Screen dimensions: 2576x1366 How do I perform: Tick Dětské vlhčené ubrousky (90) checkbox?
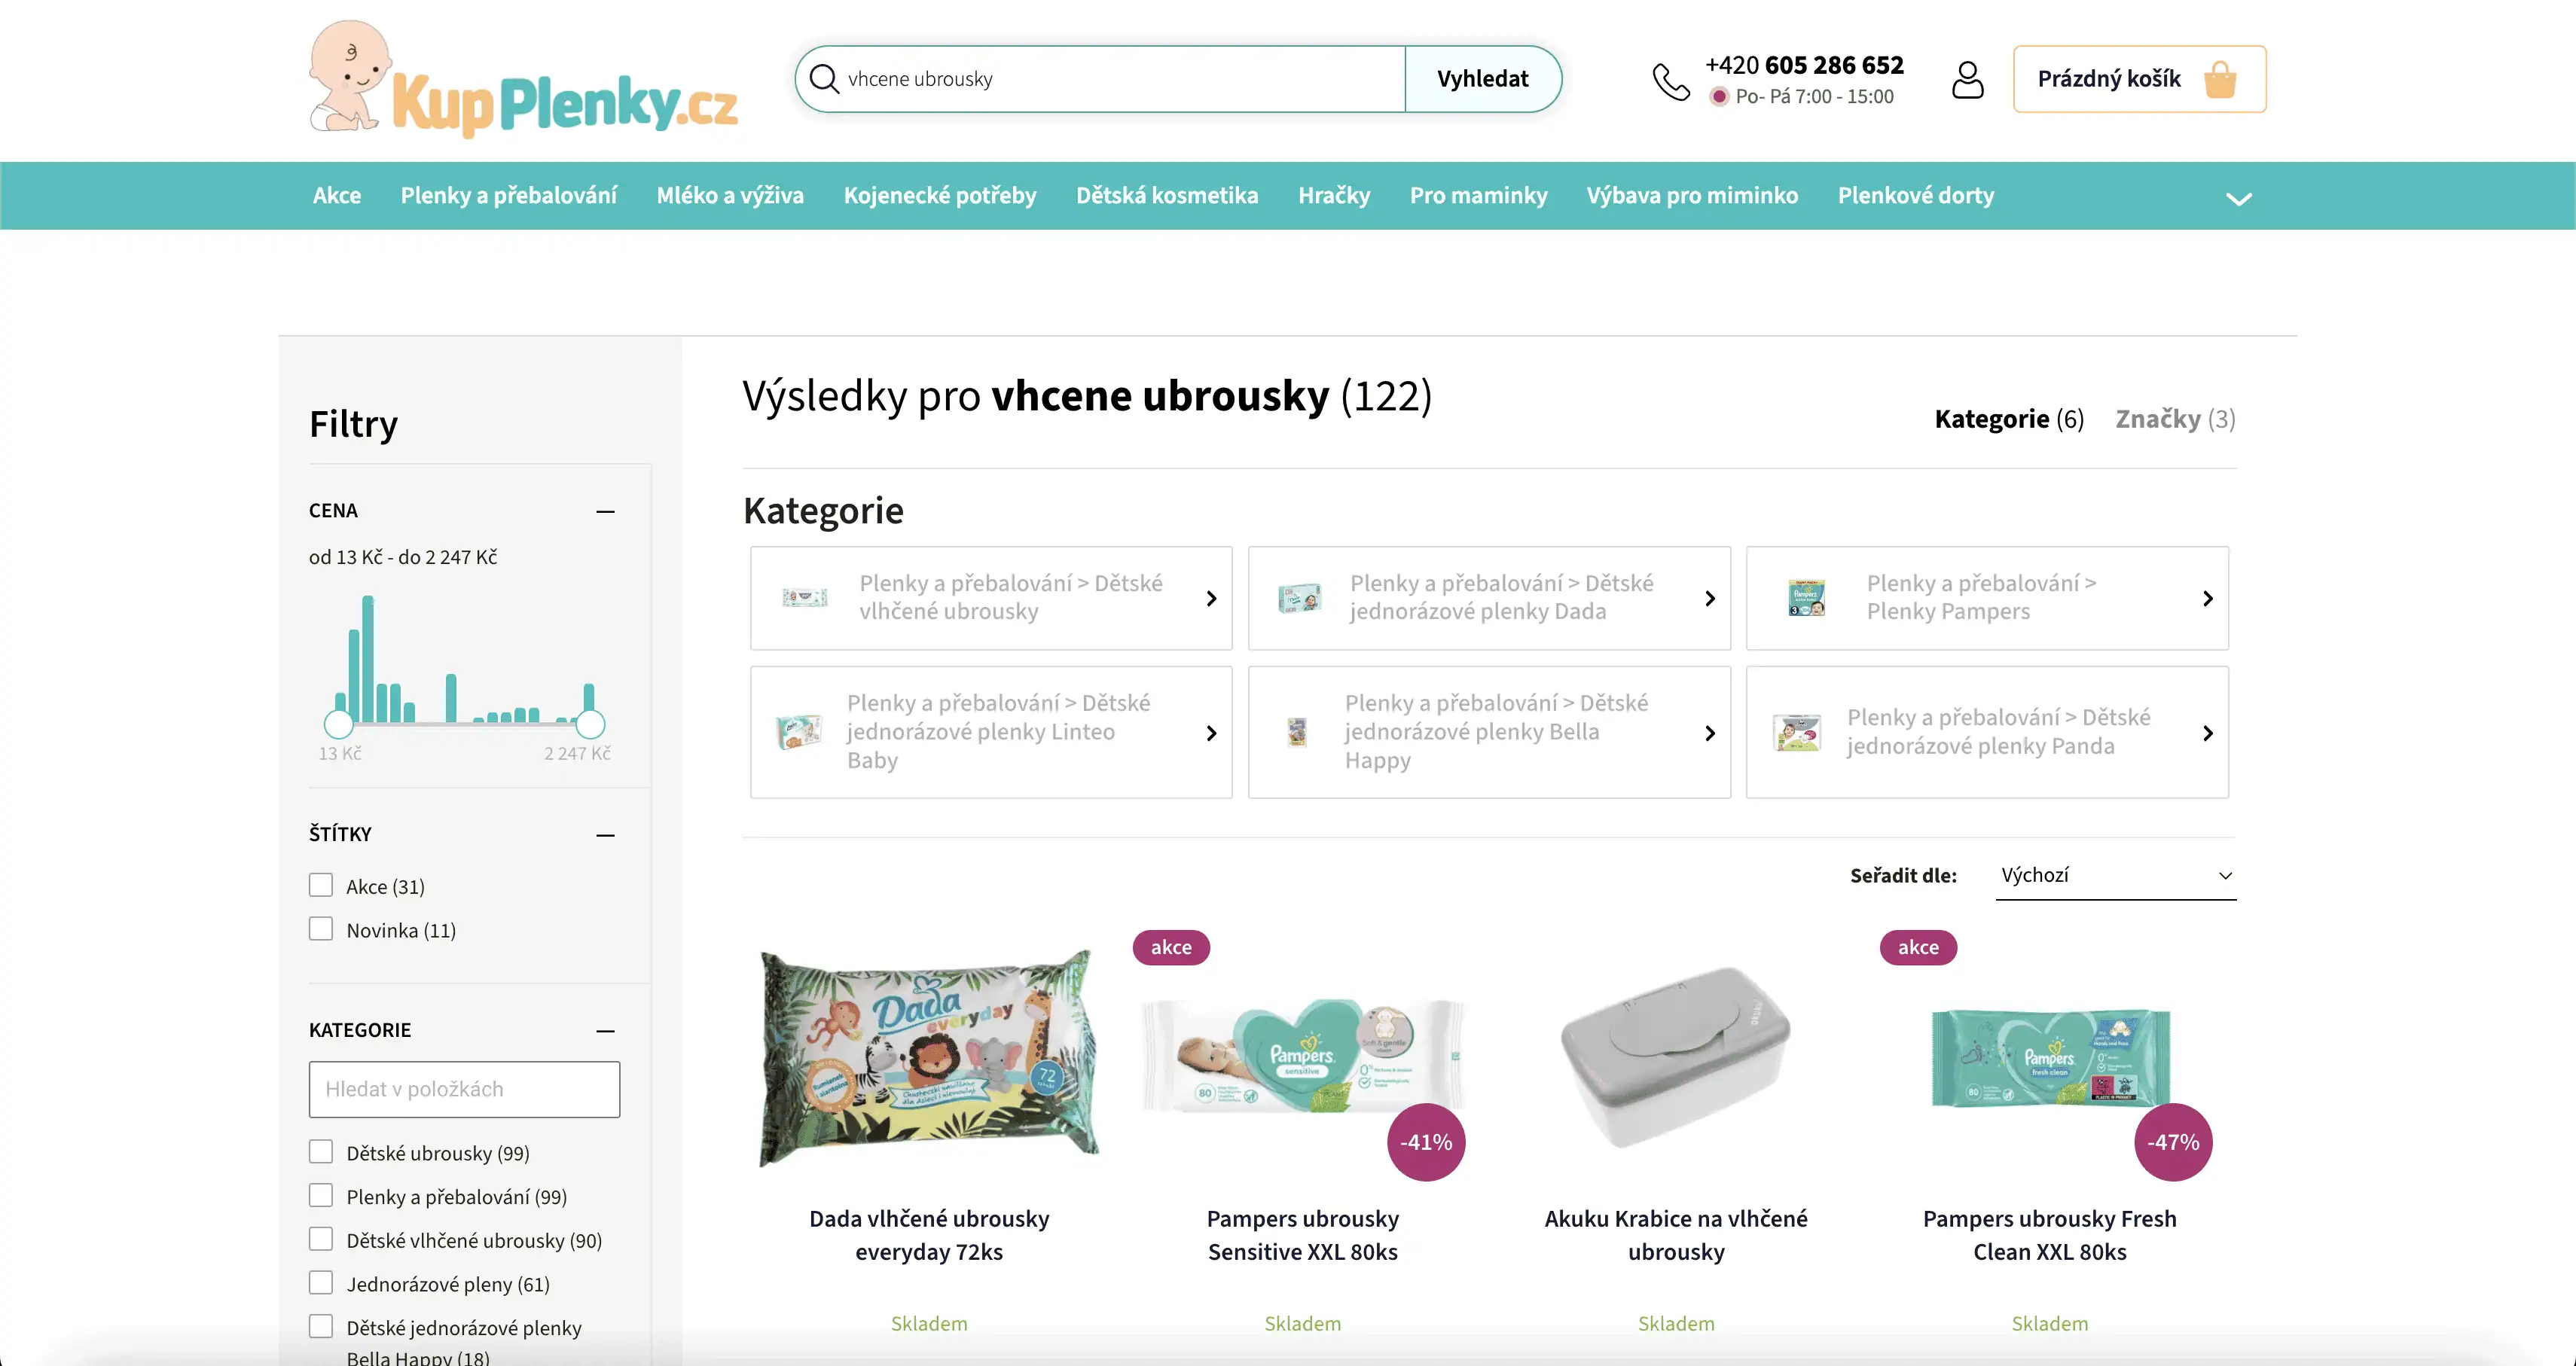[x=321, y=1239]
